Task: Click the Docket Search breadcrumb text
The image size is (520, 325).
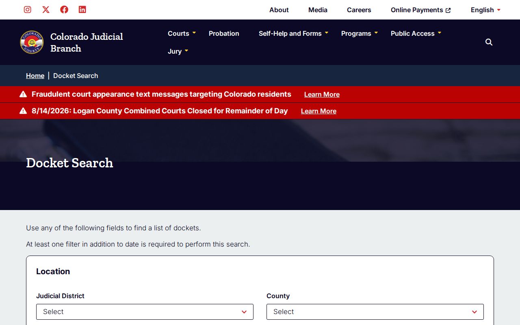Action: [x=76, y=76]
